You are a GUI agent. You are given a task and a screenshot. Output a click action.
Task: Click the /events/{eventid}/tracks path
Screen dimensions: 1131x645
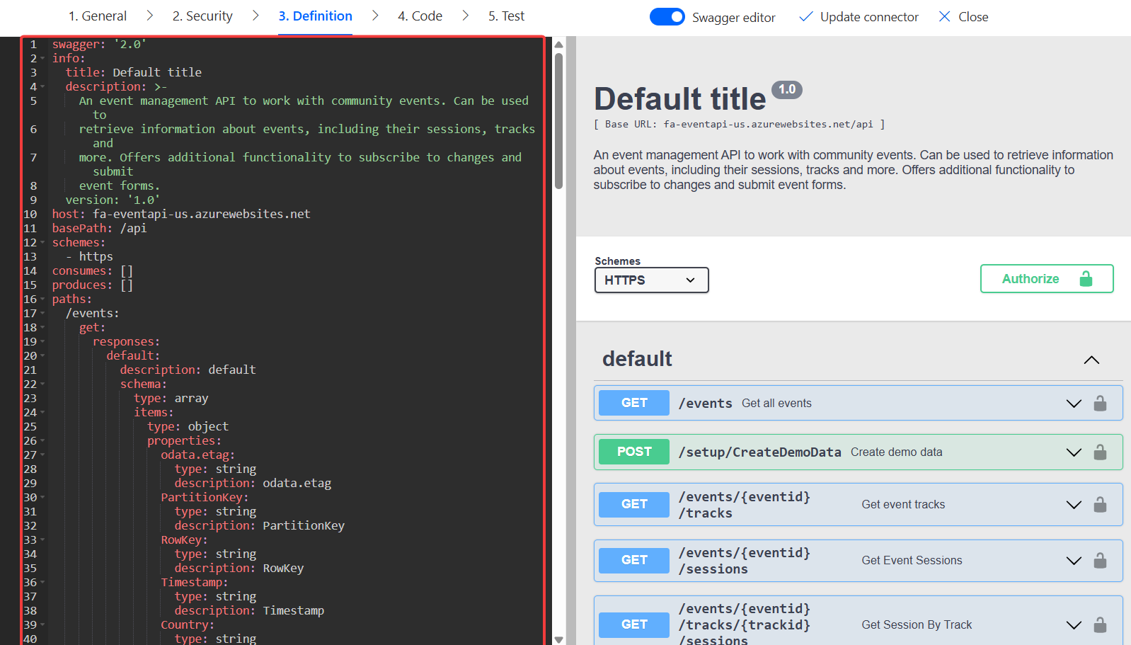click(x=744, y=505)
